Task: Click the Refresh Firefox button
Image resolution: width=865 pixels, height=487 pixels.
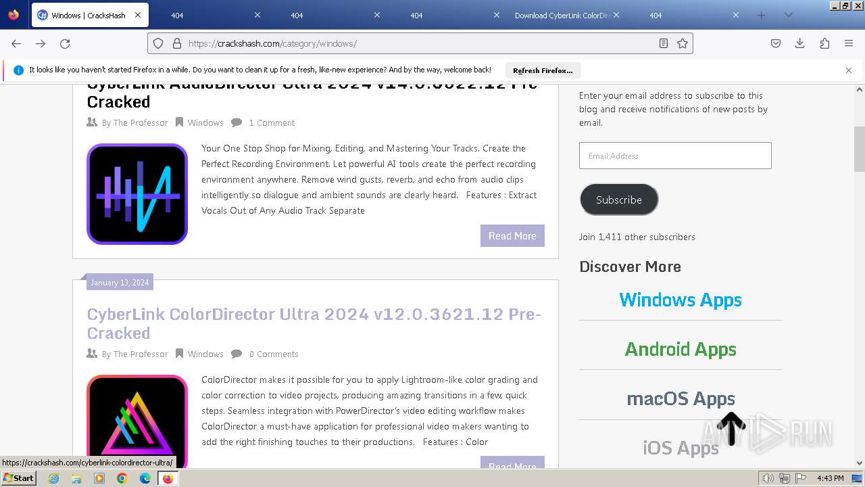Action: click(x=543, y=70)
